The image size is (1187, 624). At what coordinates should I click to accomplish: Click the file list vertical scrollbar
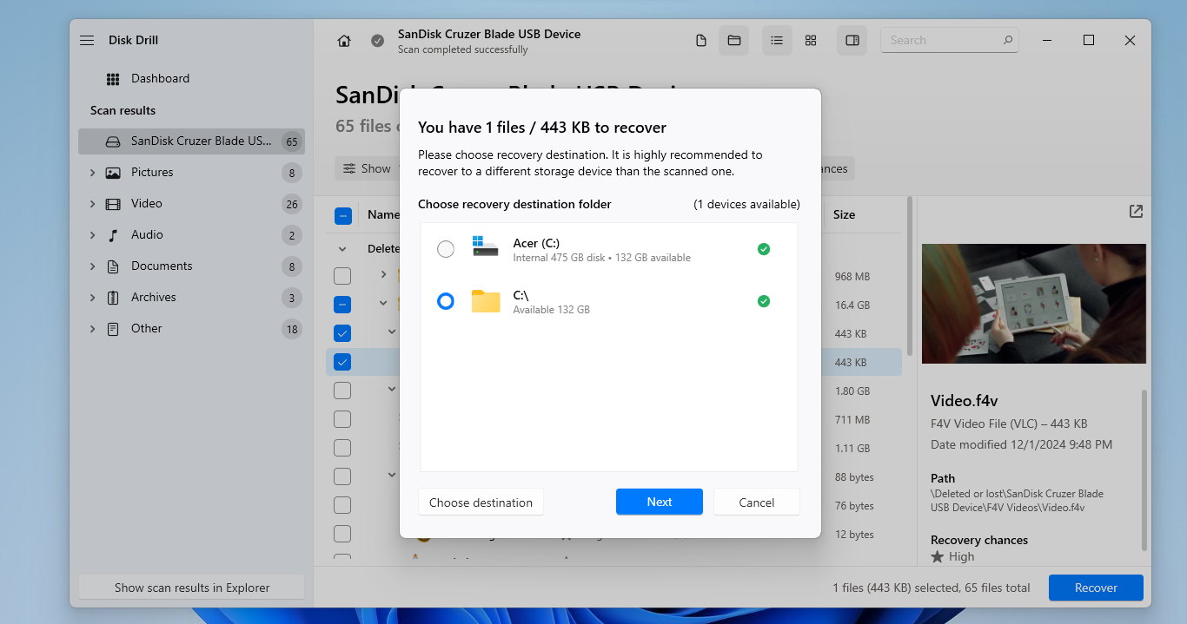[x=910, y=276]
